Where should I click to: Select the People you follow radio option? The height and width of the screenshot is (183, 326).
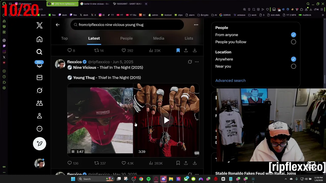[293, 42]
